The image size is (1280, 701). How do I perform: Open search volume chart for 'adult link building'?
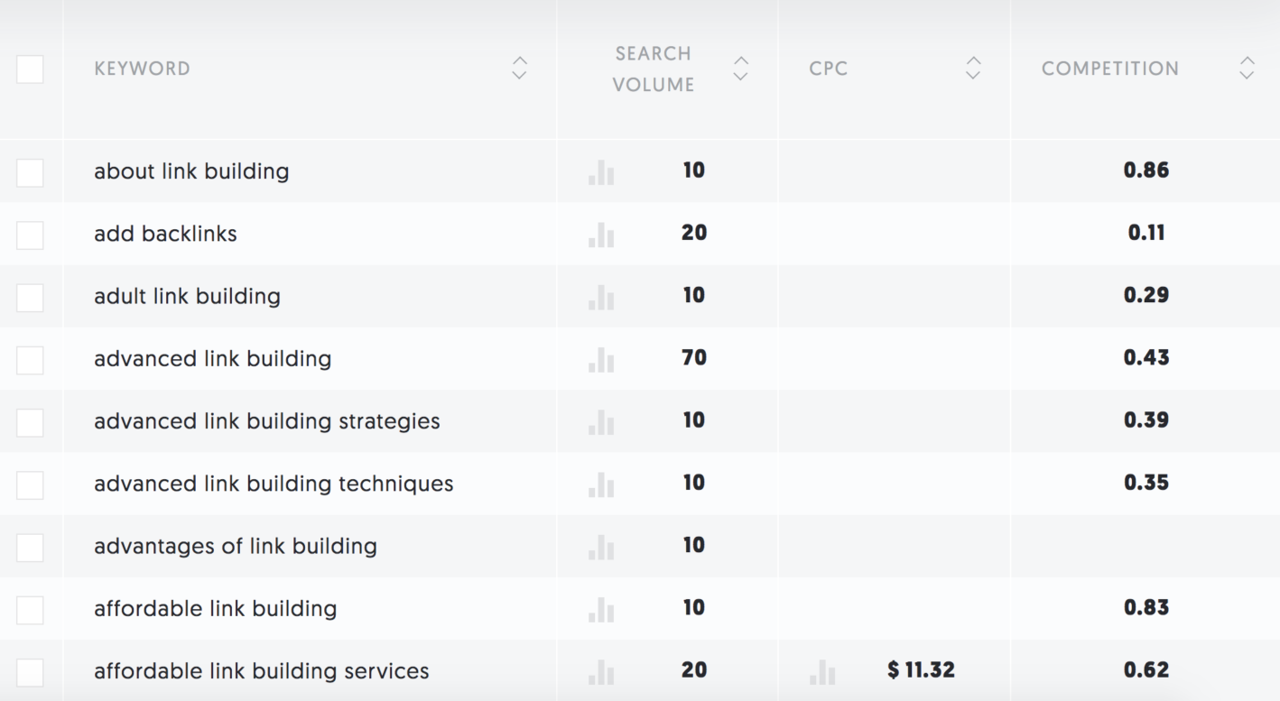601,297
